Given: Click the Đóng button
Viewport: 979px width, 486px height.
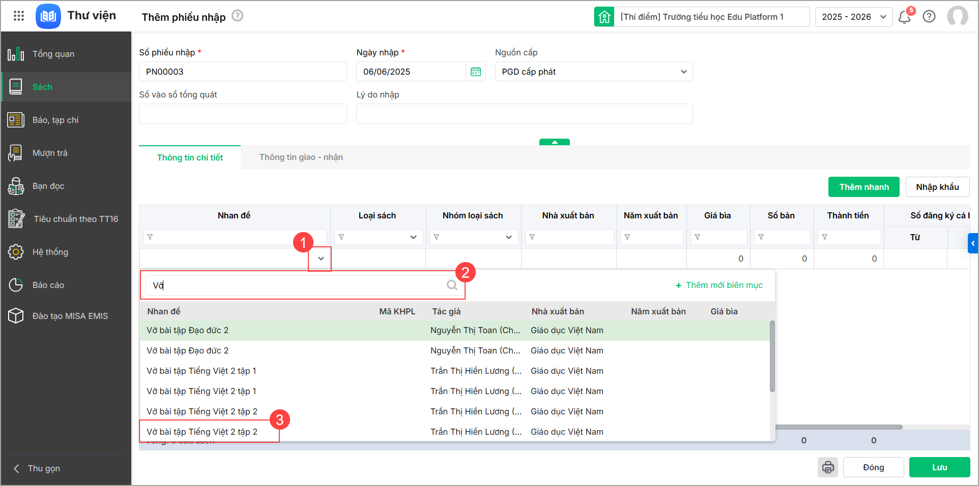Looking at the screenshot, I should [x=873, y=467].
